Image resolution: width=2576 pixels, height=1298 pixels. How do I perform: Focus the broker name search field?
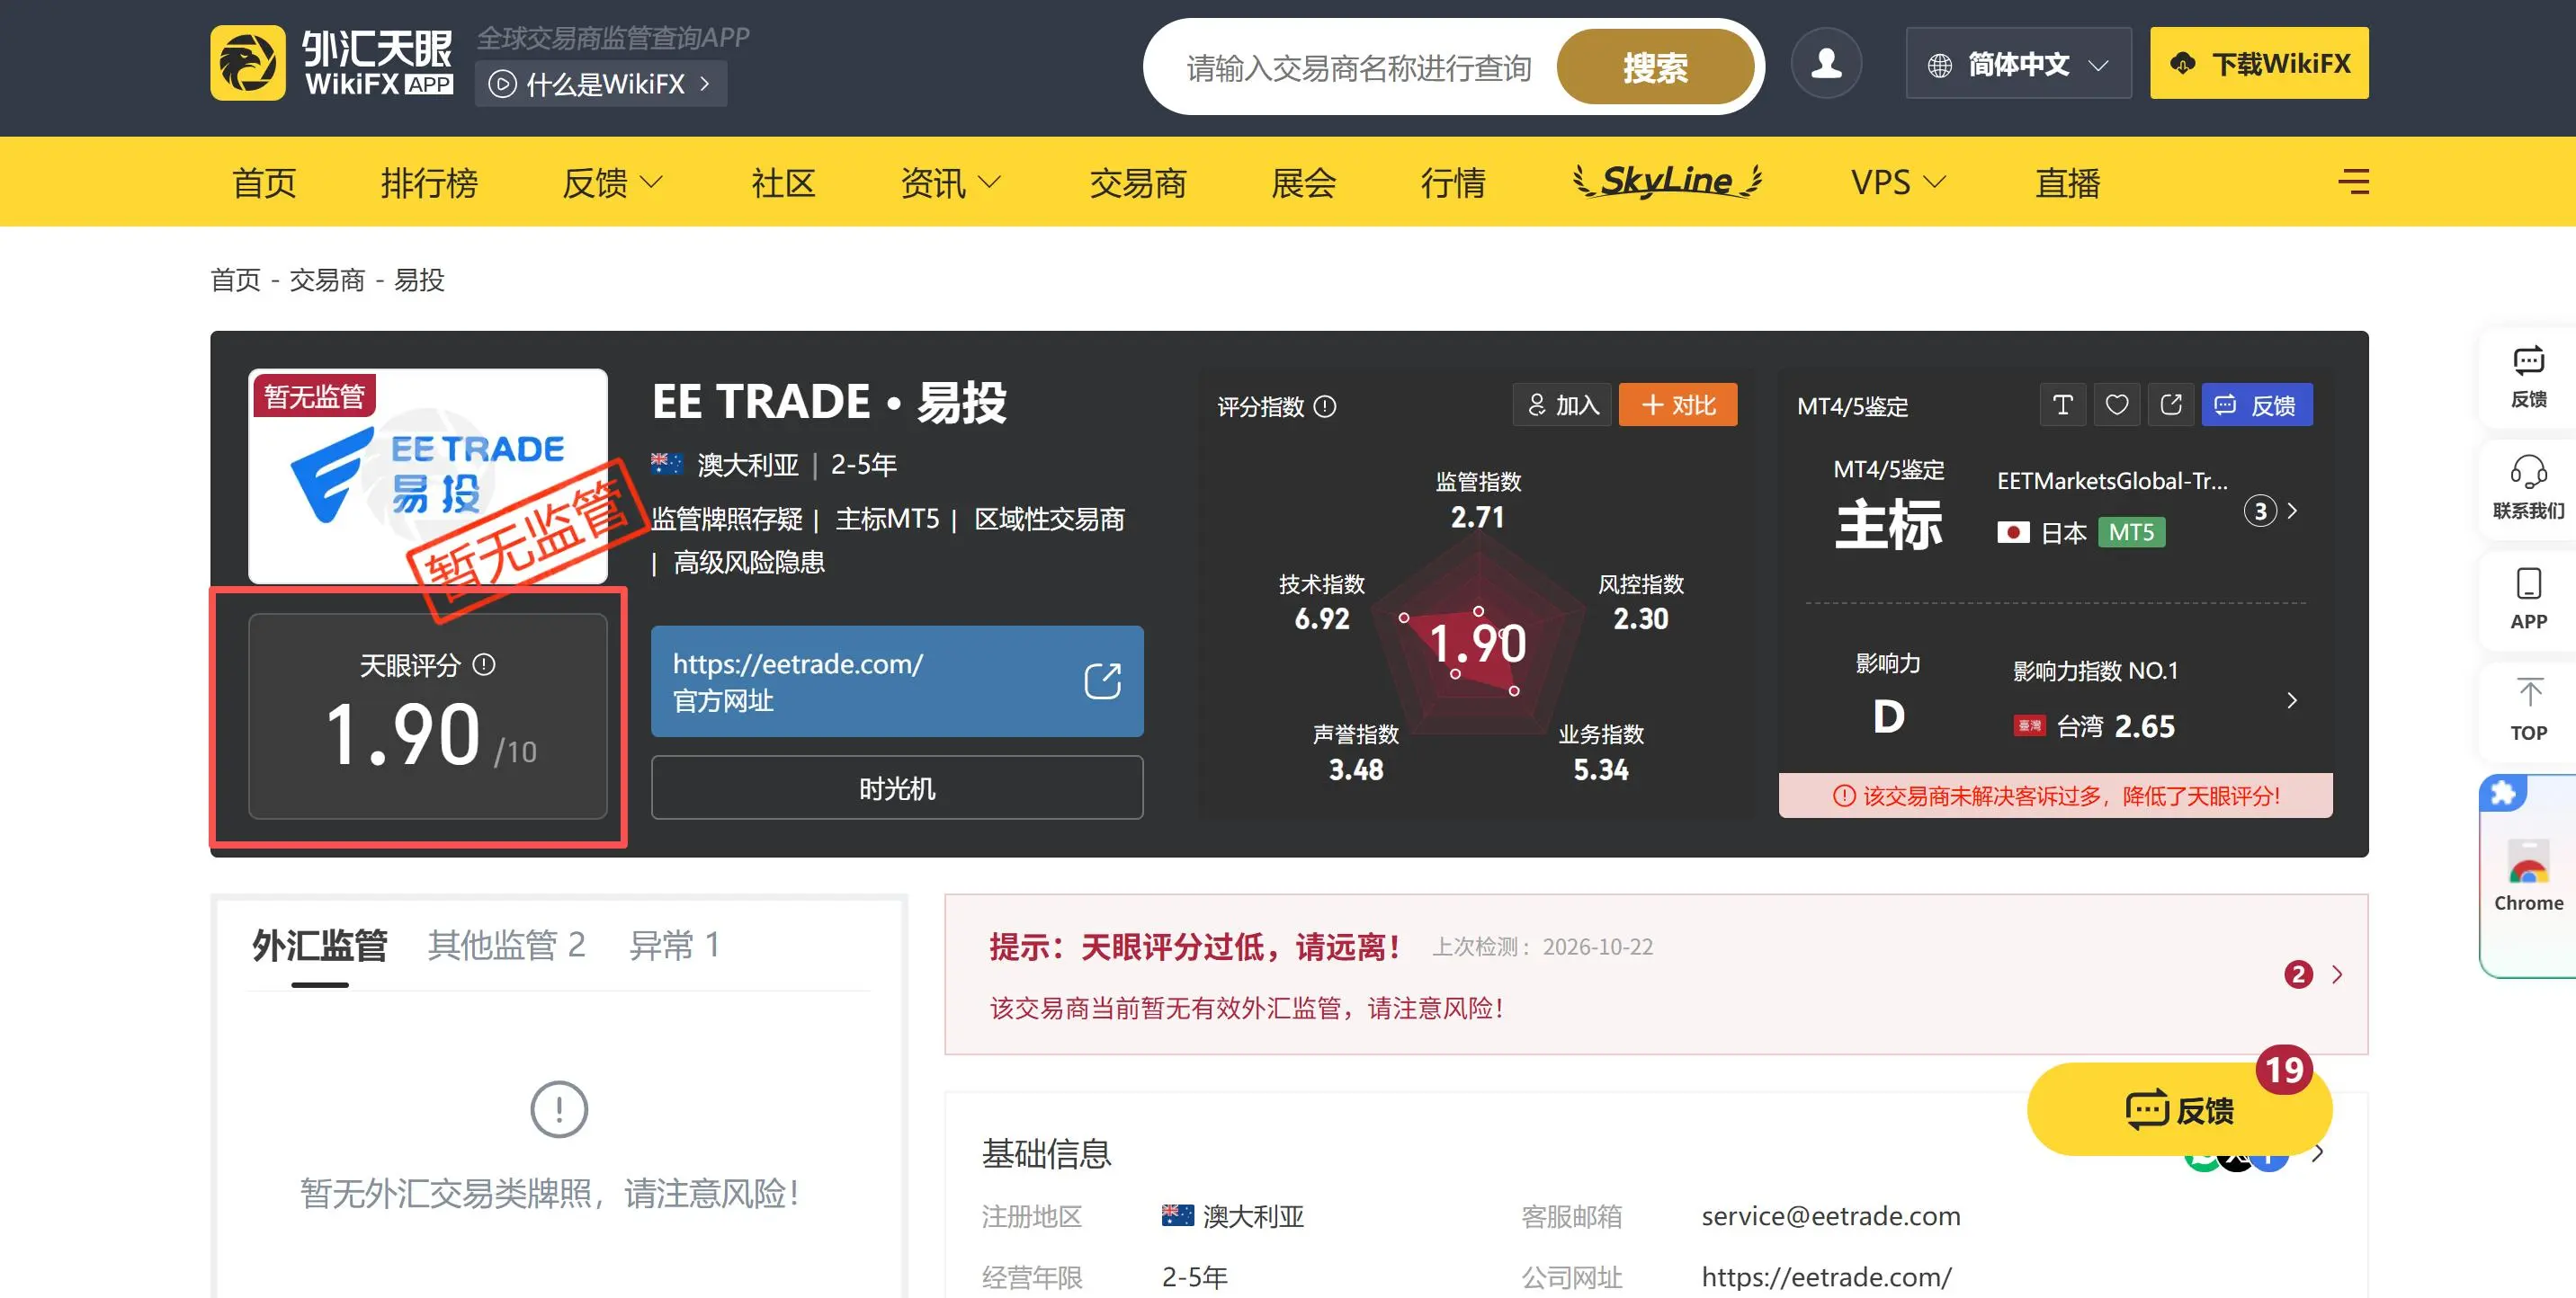pos(1358,67)
